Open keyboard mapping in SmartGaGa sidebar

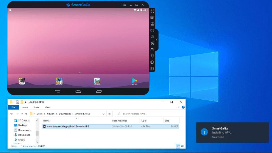(x=152, y=18)
